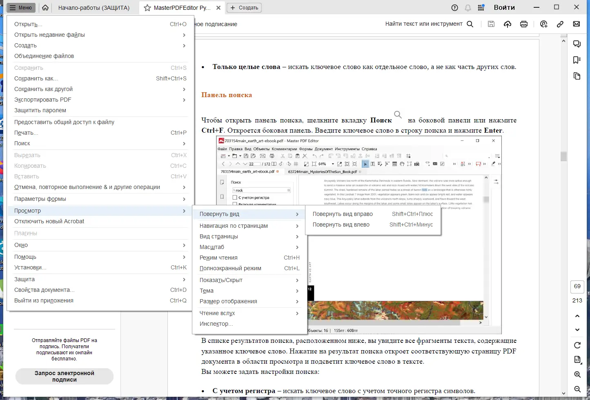This screenshot has height=400, width=590.
Task: Open the Bookmarks panel icon
Action: pyautogui.click(x=577, y=60)
